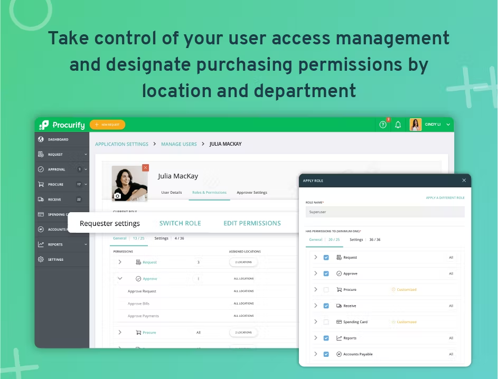
Task: Open the Cindy Li user dropdown
Action: click(448, 125)
